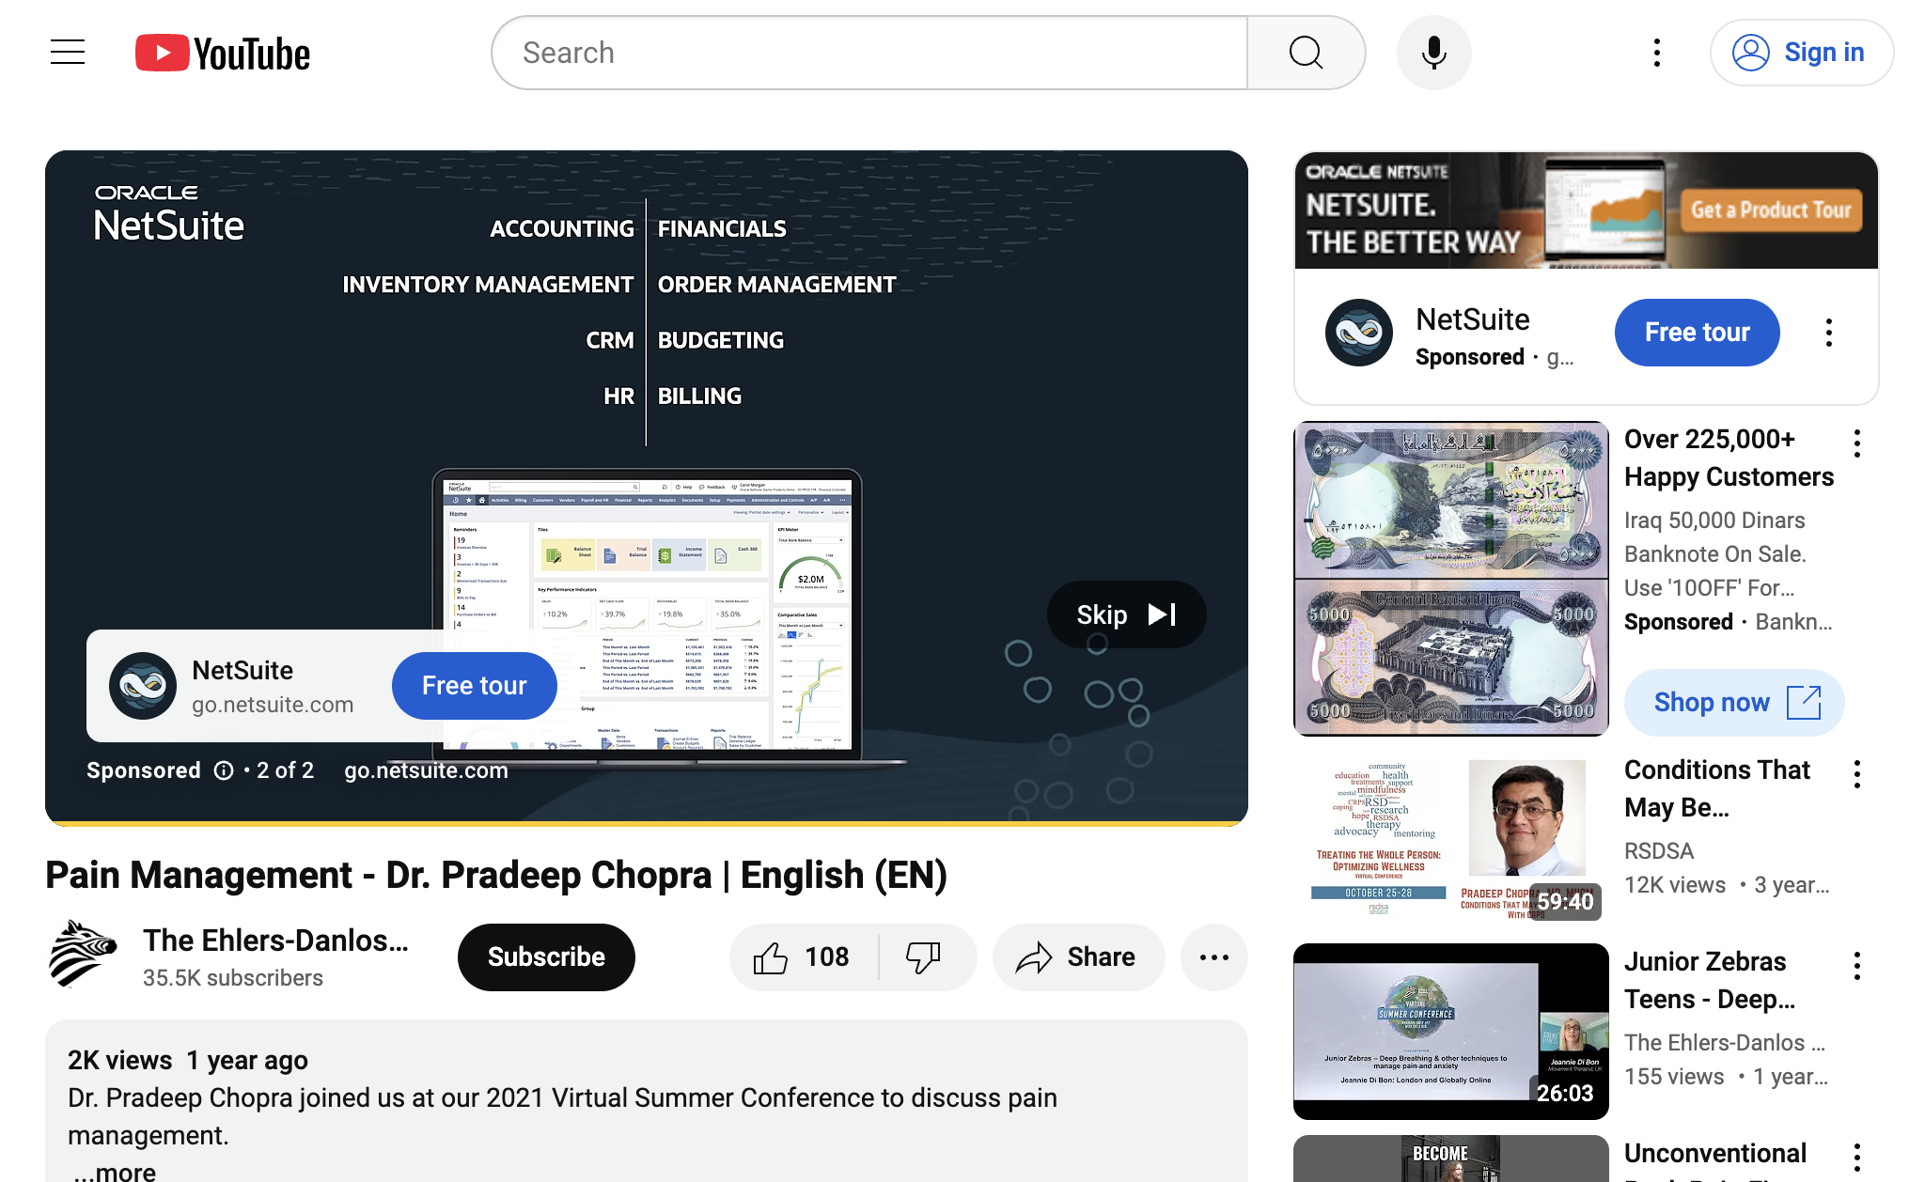Open Over 225,000+ Happy Customers title

[1729, 459]
